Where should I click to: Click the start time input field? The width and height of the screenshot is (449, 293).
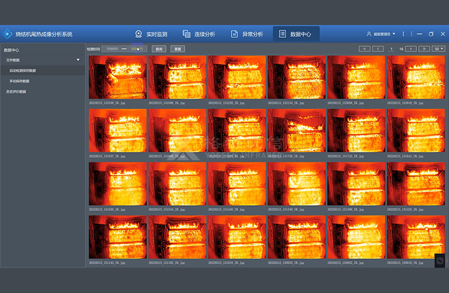tap(113, 49)
